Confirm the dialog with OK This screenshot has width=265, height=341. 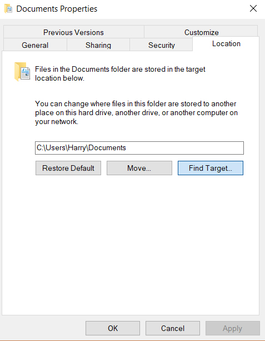click(113, 328)
